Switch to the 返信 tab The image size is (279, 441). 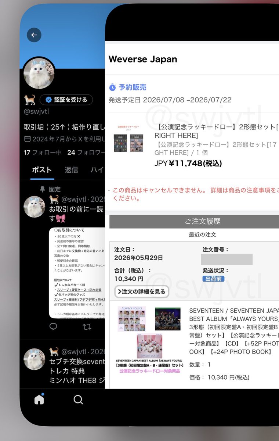[71, 170]
